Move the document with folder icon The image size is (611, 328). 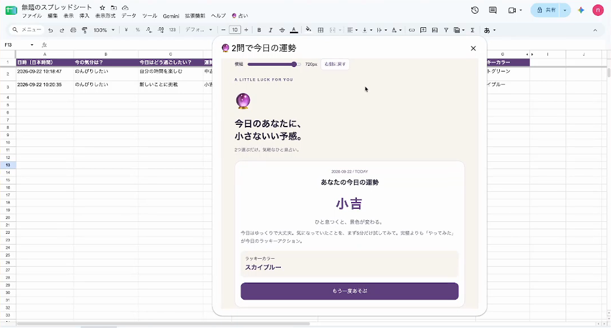click(x=114, y=8)
